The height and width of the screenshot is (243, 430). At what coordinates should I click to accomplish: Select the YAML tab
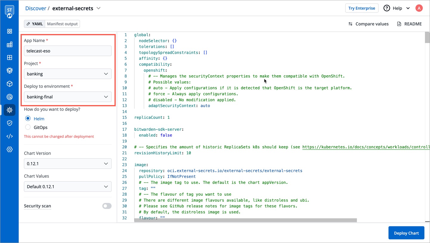(35, 24)
